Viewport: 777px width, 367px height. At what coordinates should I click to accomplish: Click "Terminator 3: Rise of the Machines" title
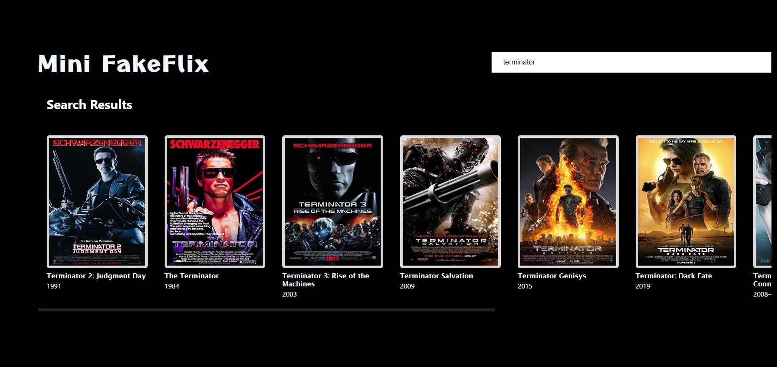click(325, 280)
